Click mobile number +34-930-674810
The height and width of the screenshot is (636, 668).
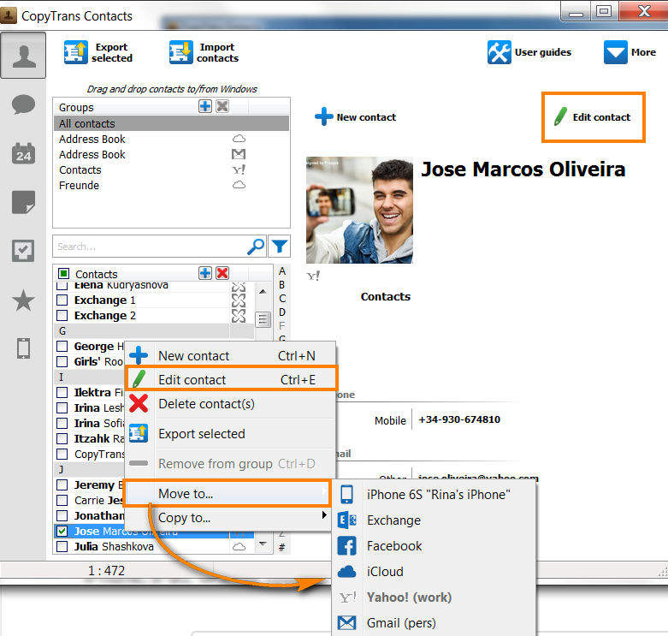459,419
